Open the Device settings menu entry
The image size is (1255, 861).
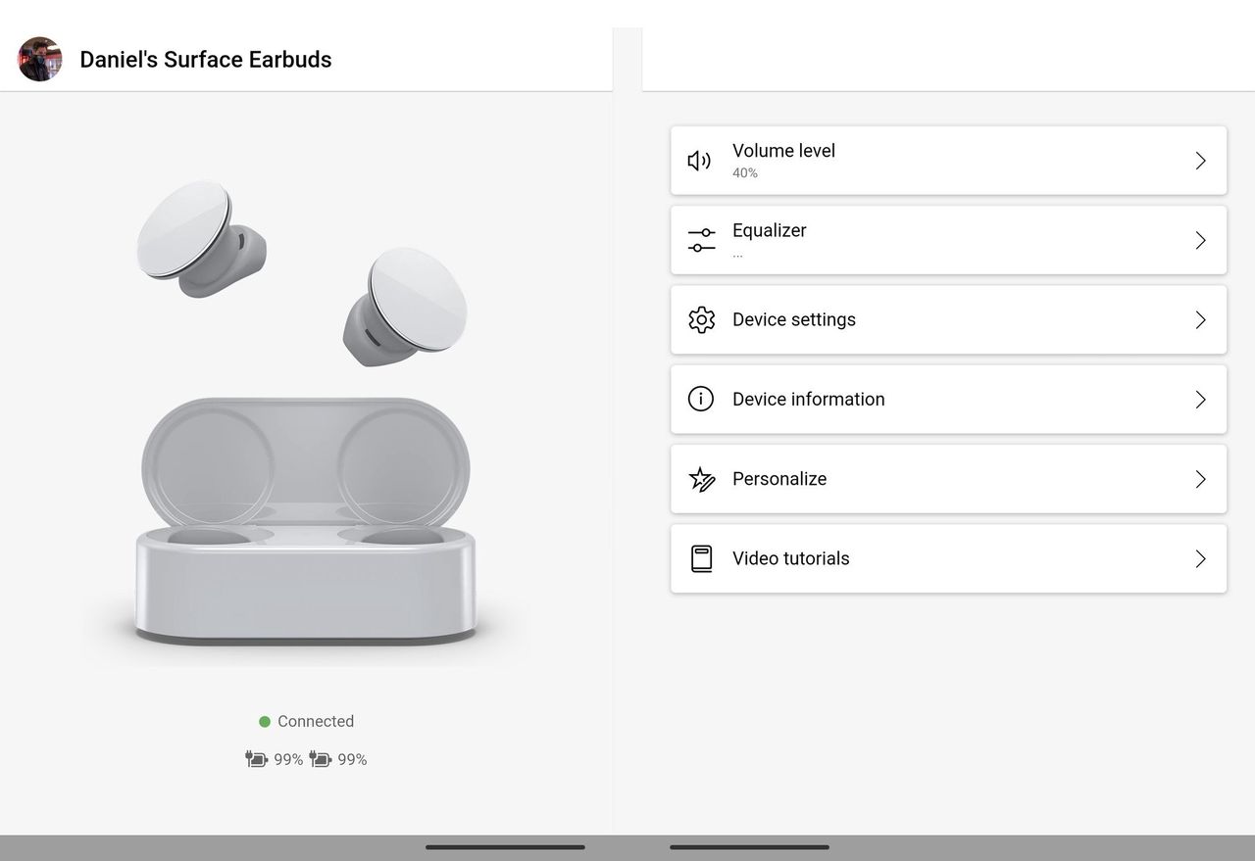point(948,319)
